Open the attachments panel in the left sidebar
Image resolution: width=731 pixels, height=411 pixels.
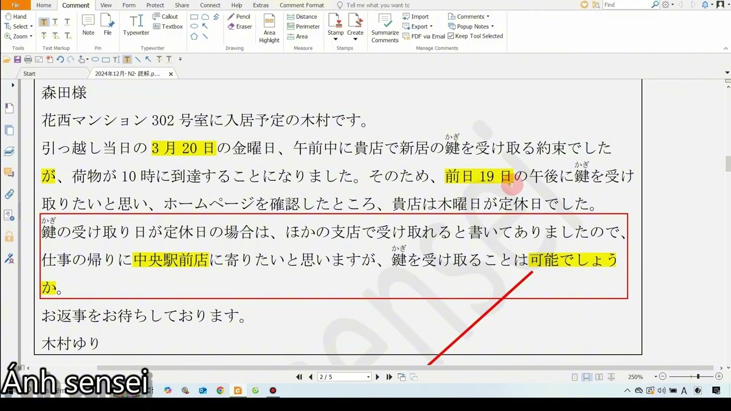point(9,194)
